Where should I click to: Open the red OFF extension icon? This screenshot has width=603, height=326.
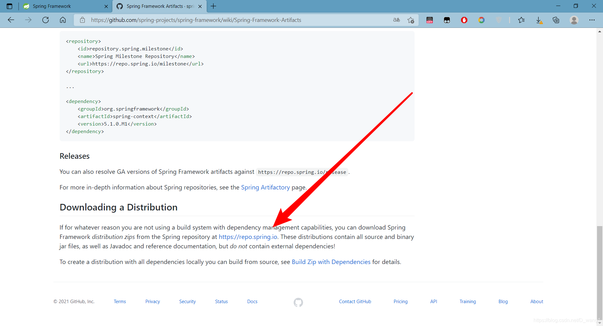pyautogui.click(x=430, y=20)
